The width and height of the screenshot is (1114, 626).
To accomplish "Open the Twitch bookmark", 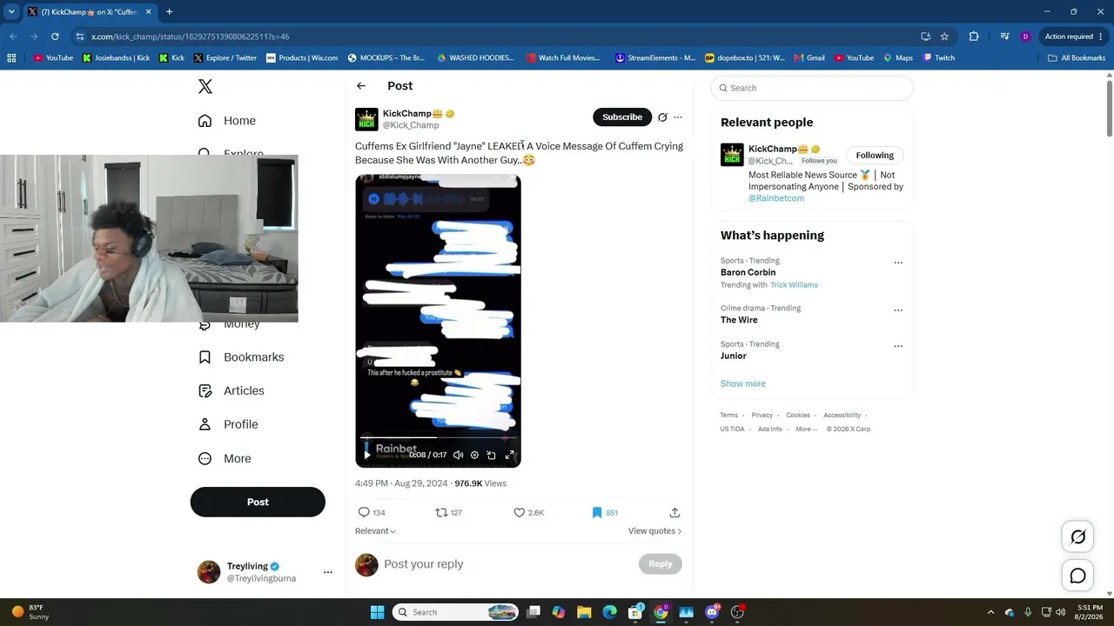I will click(x=939, y=58).
